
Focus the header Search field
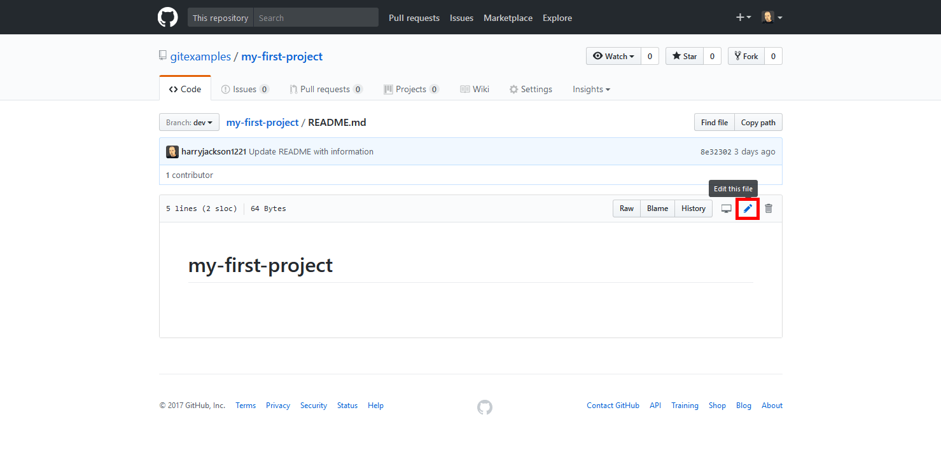[x=316, y=18]
